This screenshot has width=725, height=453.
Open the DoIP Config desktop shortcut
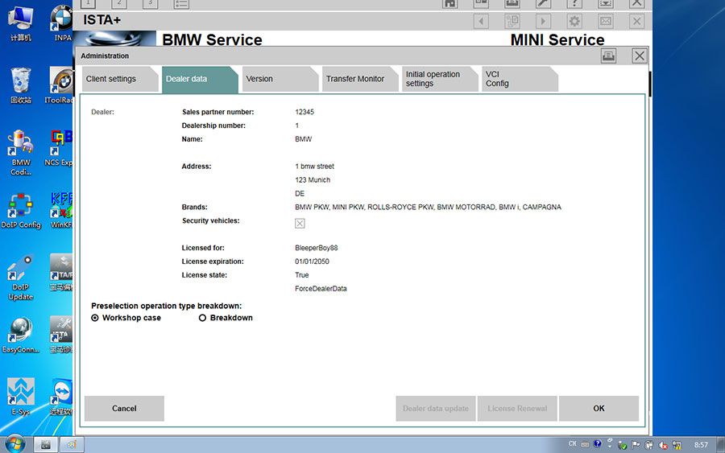pyautogui.click(x=21, y=211)
